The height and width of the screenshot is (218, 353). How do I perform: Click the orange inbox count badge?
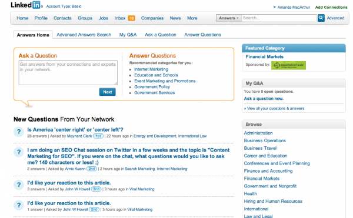click(131, 18)
